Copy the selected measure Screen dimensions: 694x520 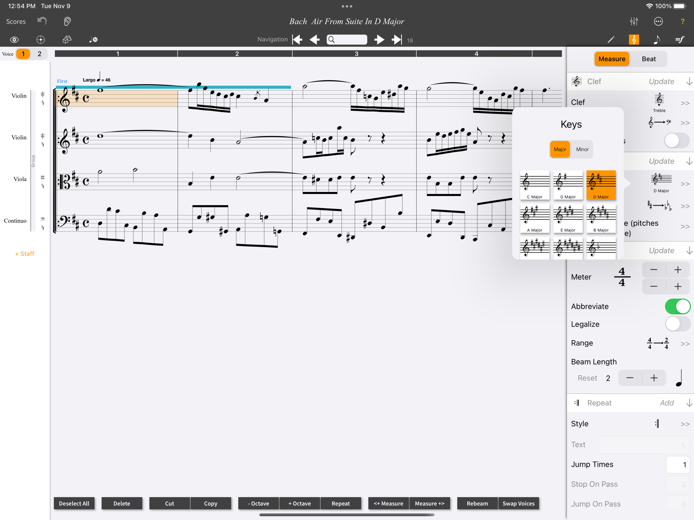click(x=210, y=503)
